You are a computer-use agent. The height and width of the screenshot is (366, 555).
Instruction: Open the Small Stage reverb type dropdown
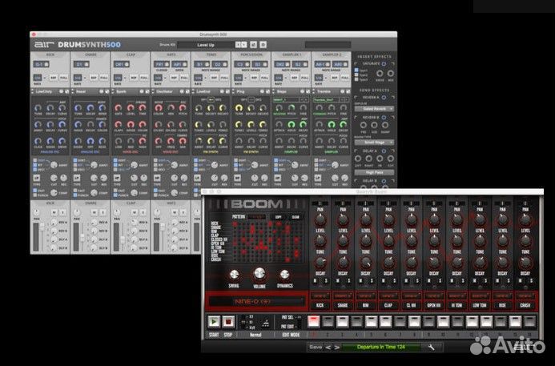[x=374, y=143]
